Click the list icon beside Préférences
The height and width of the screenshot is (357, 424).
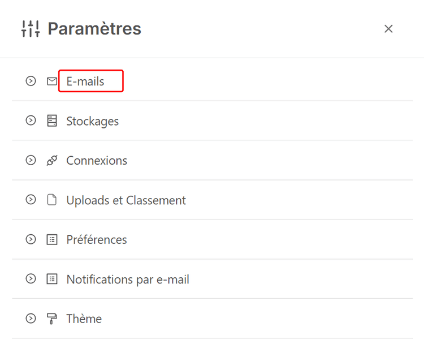point(52,240)
